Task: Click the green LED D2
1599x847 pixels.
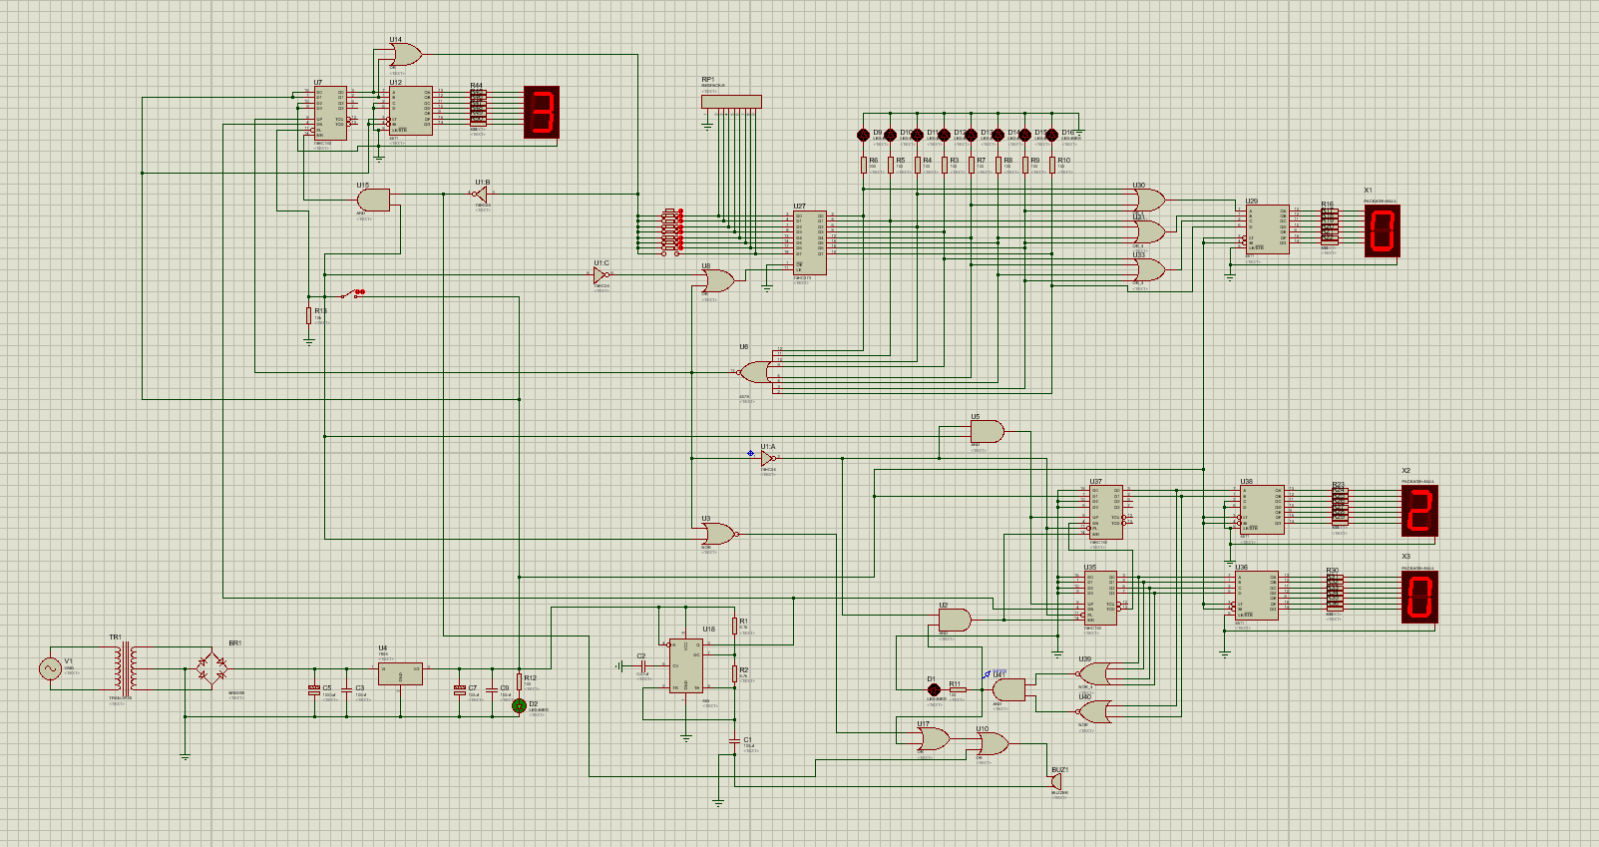Action: pos(519,705)
